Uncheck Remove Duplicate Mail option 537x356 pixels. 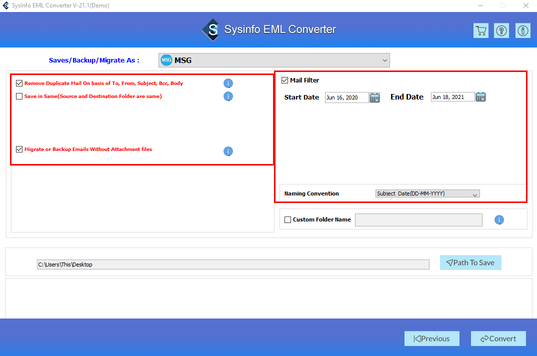(19, 83)
